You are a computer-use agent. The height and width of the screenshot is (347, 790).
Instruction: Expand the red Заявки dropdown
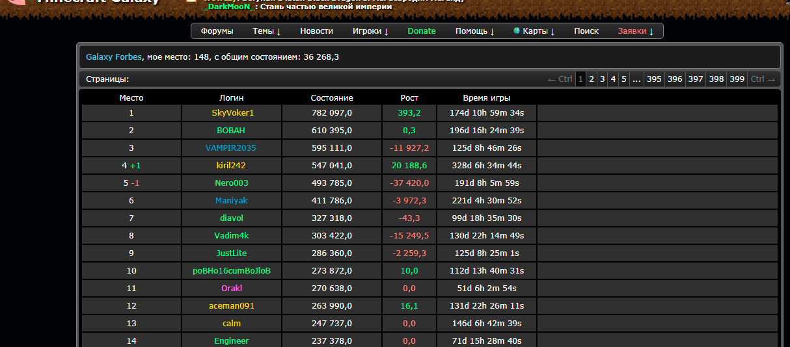pyautogui.click(x=636, y=31)
